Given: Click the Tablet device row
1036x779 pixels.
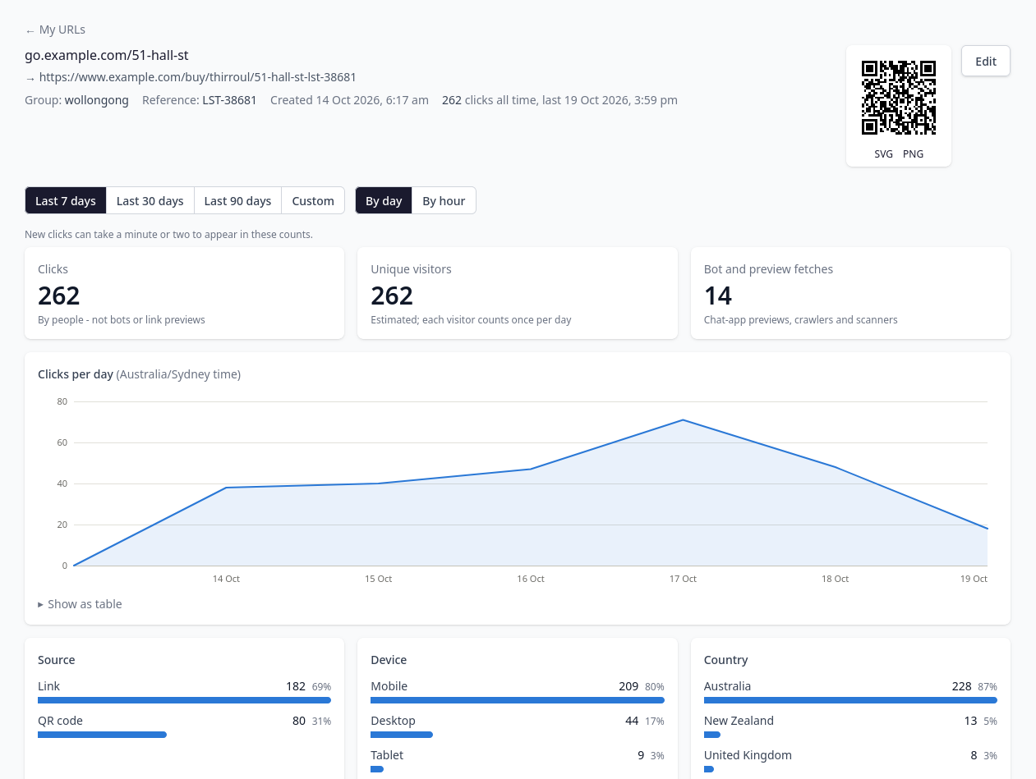Looking at the screenshot, I should point(518,760).
